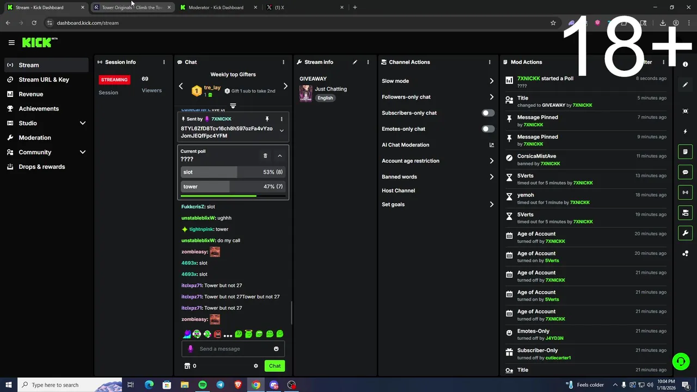Vote for the slot poll option
697x392 pixels.
(233, 172)
